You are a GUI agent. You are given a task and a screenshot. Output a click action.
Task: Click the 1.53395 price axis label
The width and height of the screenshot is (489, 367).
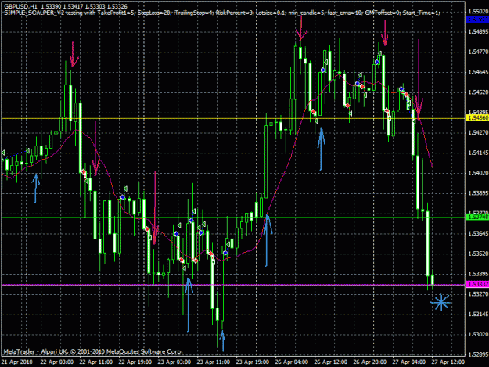point(478,274)
